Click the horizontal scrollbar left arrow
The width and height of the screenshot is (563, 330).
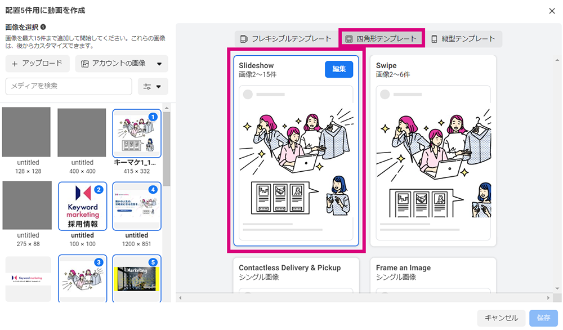180,298
